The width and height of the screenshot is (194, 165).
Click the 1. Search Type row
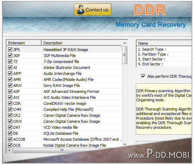[164, 49]
